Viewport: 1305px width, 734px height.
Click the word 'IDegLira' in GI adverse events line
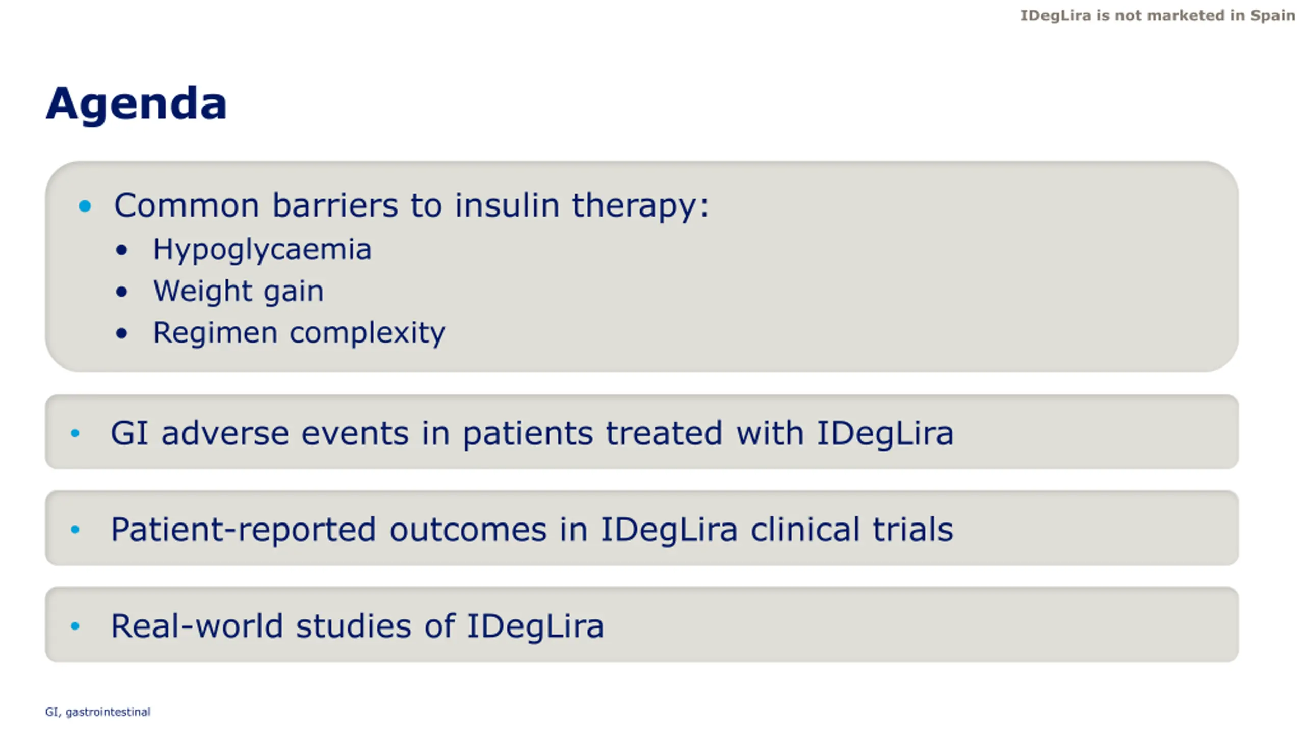pos(885,434)
